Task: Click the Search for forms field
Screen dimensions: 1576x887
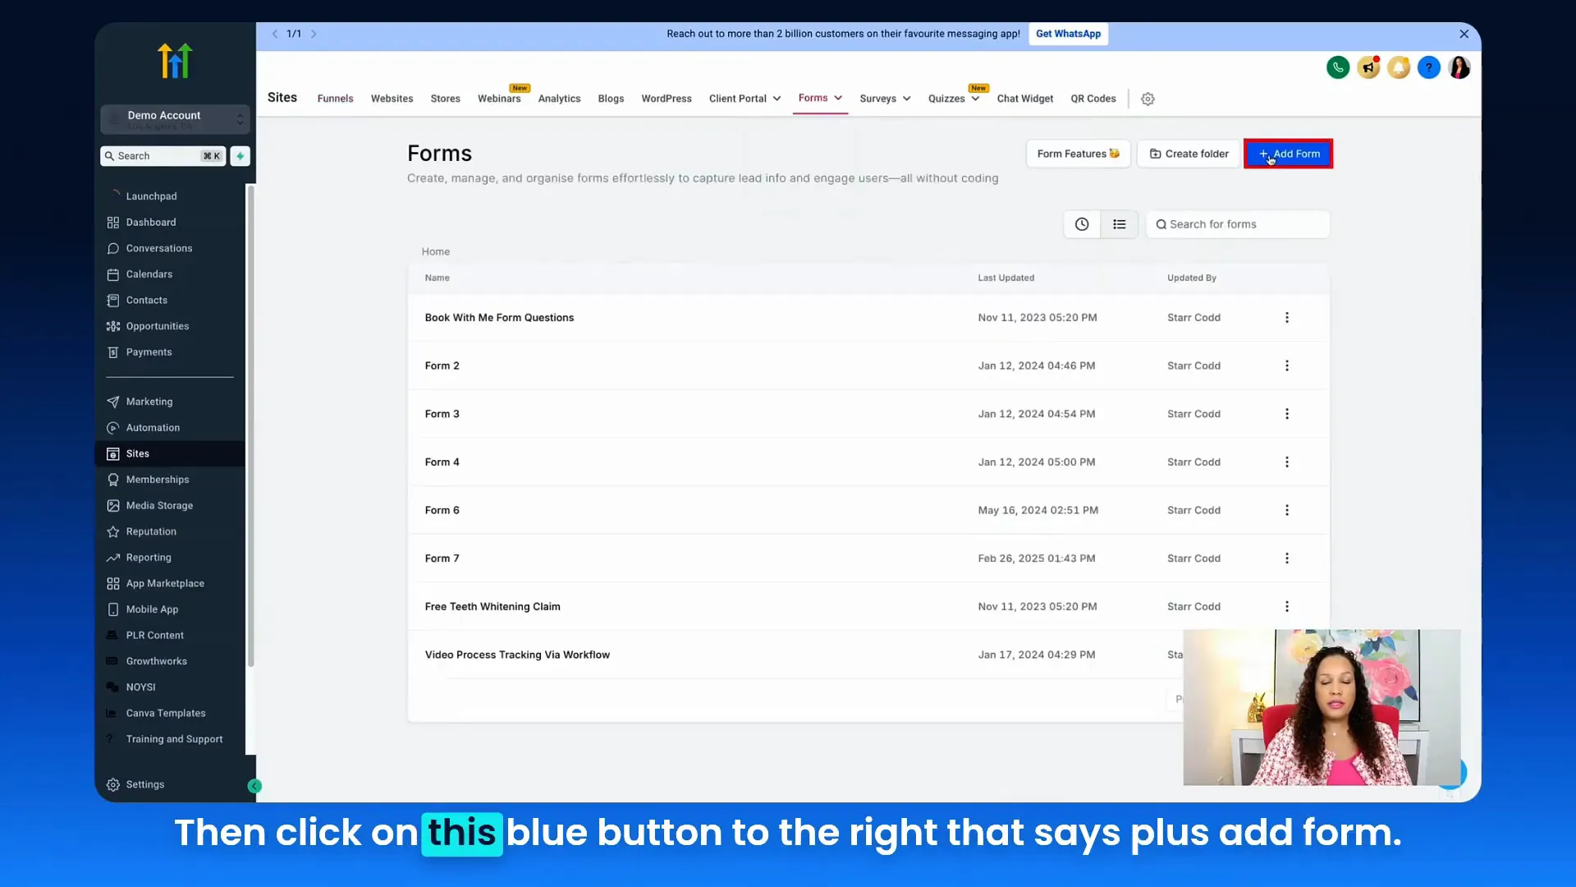Action: (x=1238, y=224)
